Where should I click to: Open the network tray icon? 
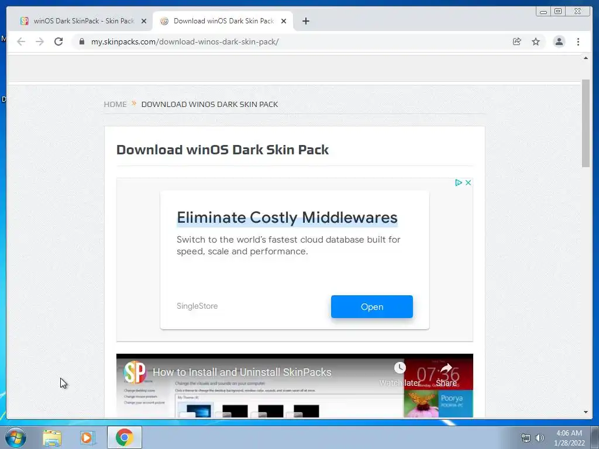coord(526,438)
